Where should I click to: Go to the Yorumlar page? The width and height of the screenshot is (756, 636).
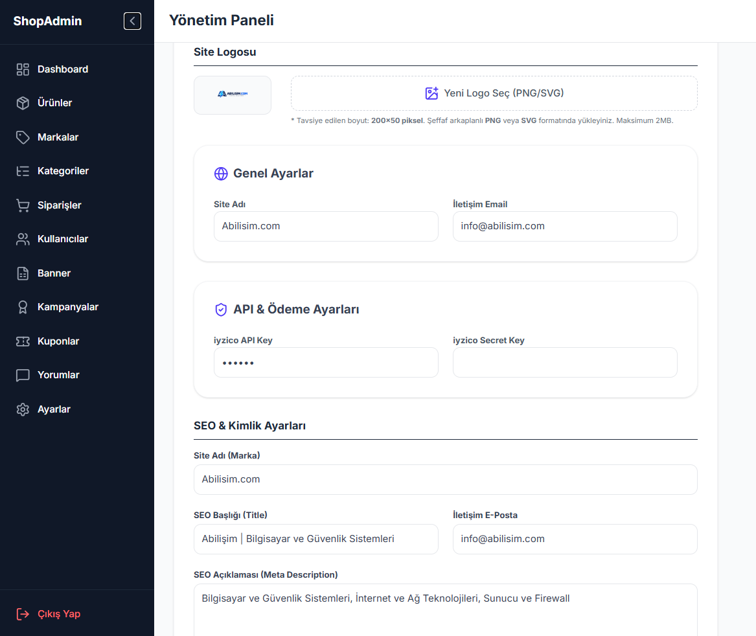58,375
